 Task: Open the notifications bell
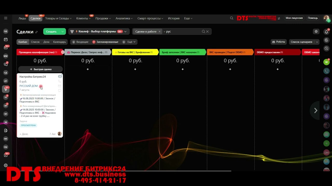point(327,32)
